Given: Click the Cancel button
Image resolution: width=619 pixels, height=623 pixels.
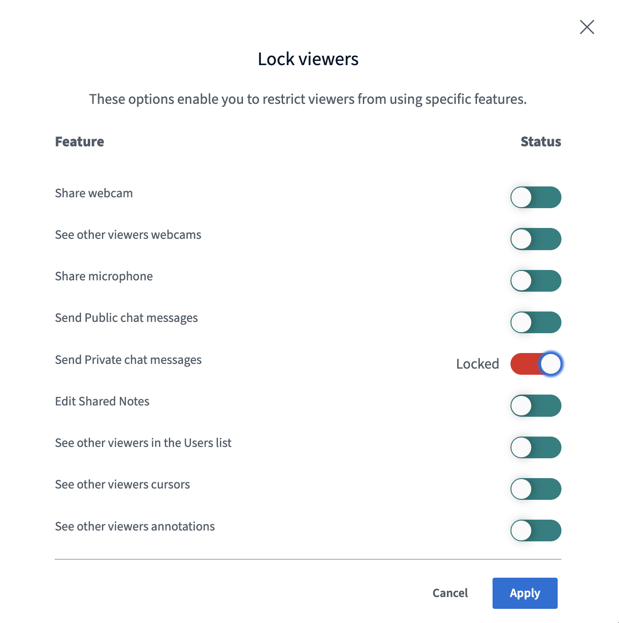Looking at the screenshot, I should 450,593.
